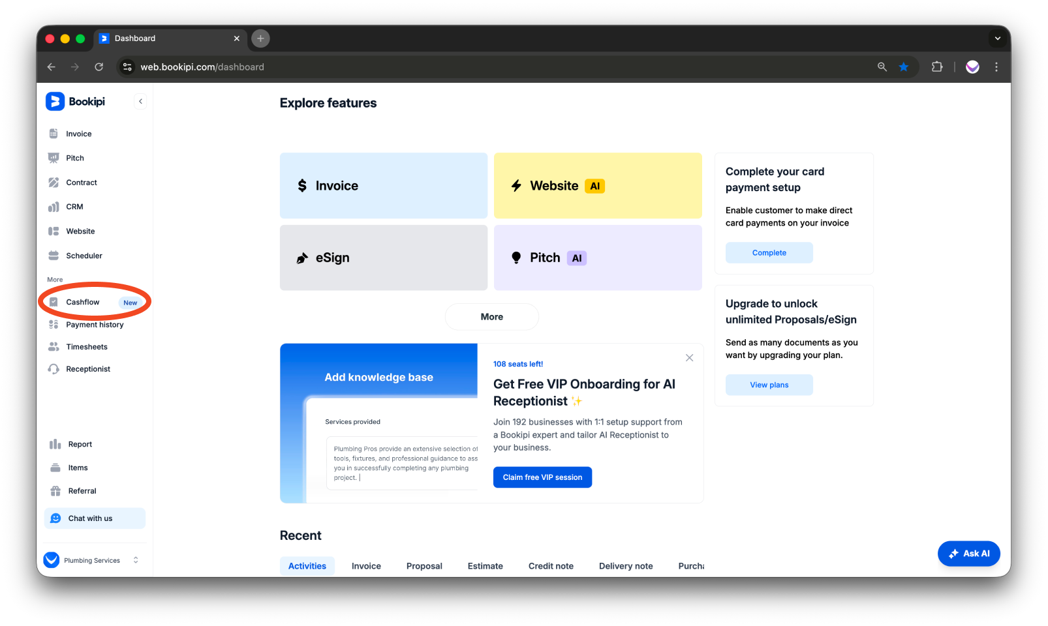The height and width of the screenshot is (626, 1048).
Task: Click the browser profile avatar
Action: [972, 67]
